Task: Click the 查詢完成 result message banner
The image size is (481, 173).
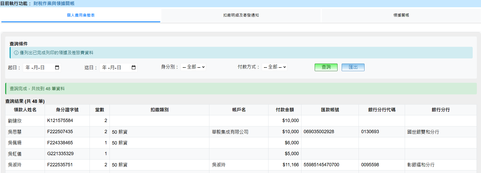Action: (x=241, y=88)
